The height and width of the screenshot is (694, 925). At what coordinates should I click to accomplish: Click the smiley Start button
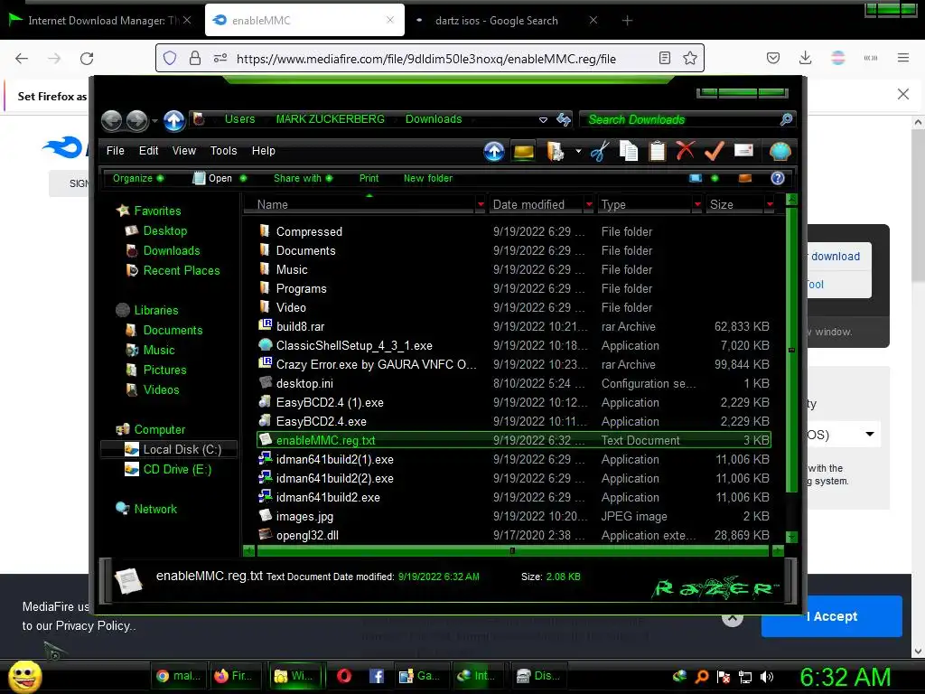click(24, 676)
